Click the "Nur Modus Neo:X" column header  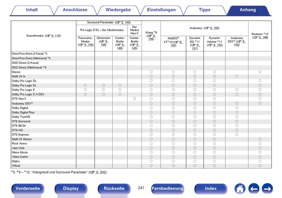(x=134, y=30)
